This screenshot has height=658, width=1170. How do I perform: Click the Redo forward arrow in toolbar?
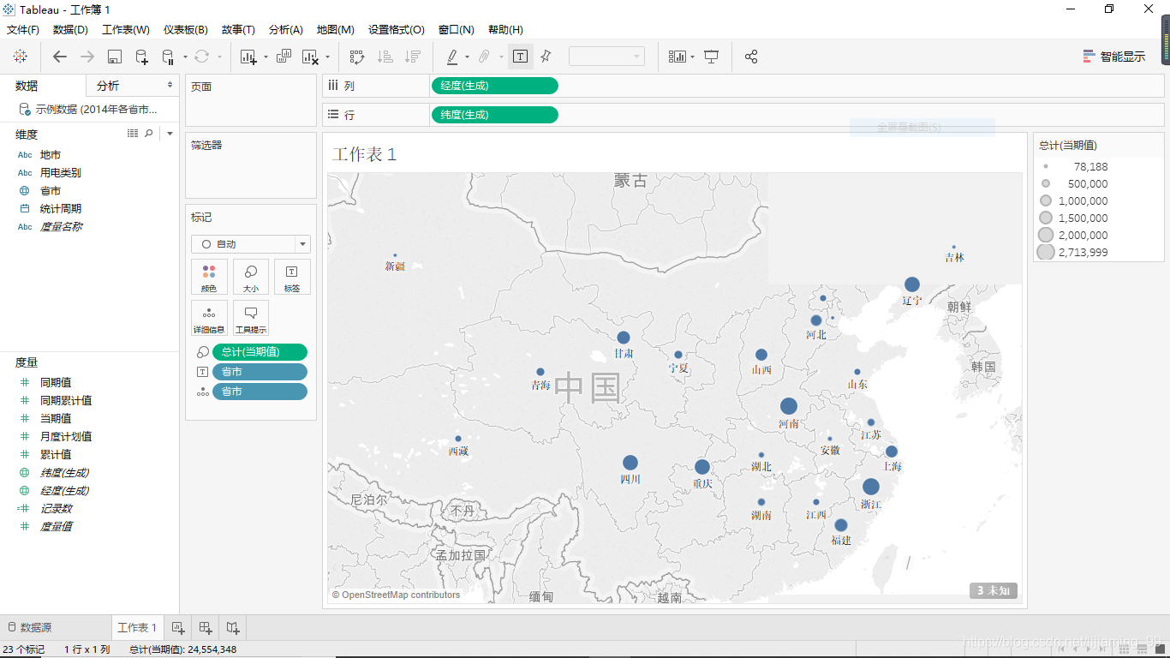point(87,57)
